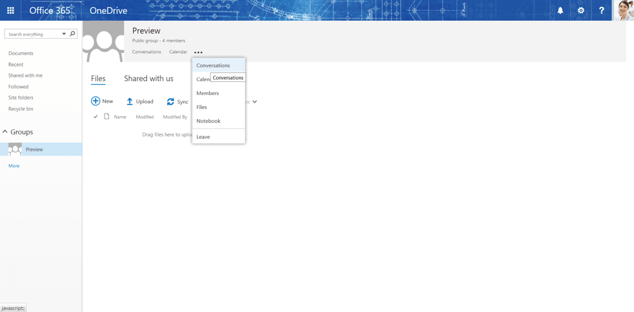Click the Upload button

click(x=139, y=101)
